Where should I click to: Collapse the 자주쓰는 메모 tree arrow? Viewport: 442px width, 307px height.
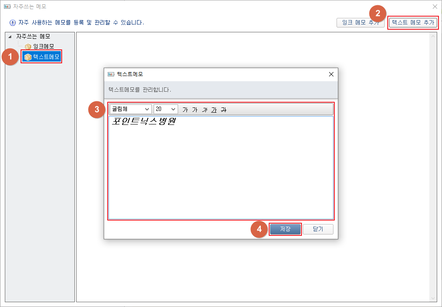(10, 37)
